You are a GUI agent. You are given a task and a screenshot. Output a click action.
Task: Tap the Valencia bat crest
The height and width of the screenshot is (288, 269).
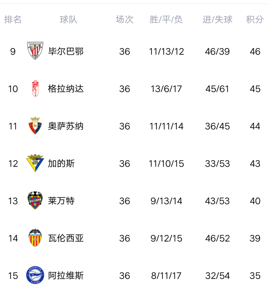coord(35,238)
